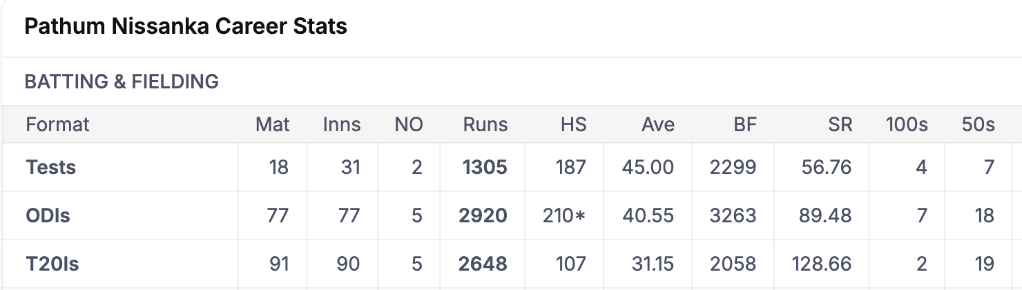Click the Mat column header
The image size is (1022, 290).
pyautogui.click(x=273, y=124)
